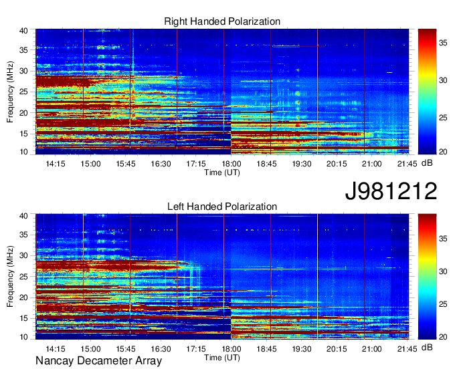Screen dimensions: 455x369
Task: Click the '35' frequency tick of the left-handed plot
Action: coord(23,235)
